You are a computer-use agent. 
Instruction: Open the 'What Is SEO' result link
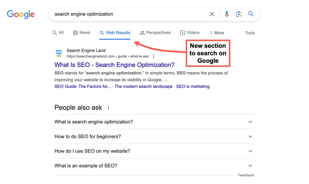114,65
